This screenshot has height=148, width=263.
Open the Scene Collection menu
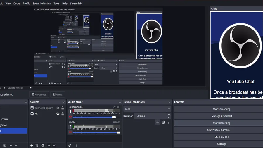coord(42,3)
